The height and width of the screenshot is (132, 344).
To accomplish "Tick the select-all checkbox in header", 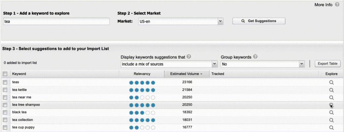I will tap(5, 74).
